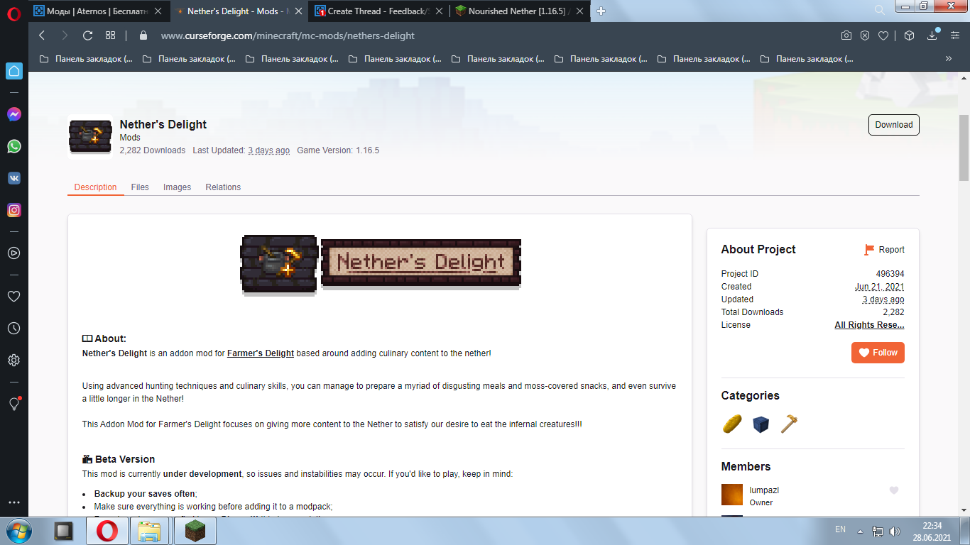Click the Nether's Delight mod thumbnail
970x545 pixels.
[90, 136]
